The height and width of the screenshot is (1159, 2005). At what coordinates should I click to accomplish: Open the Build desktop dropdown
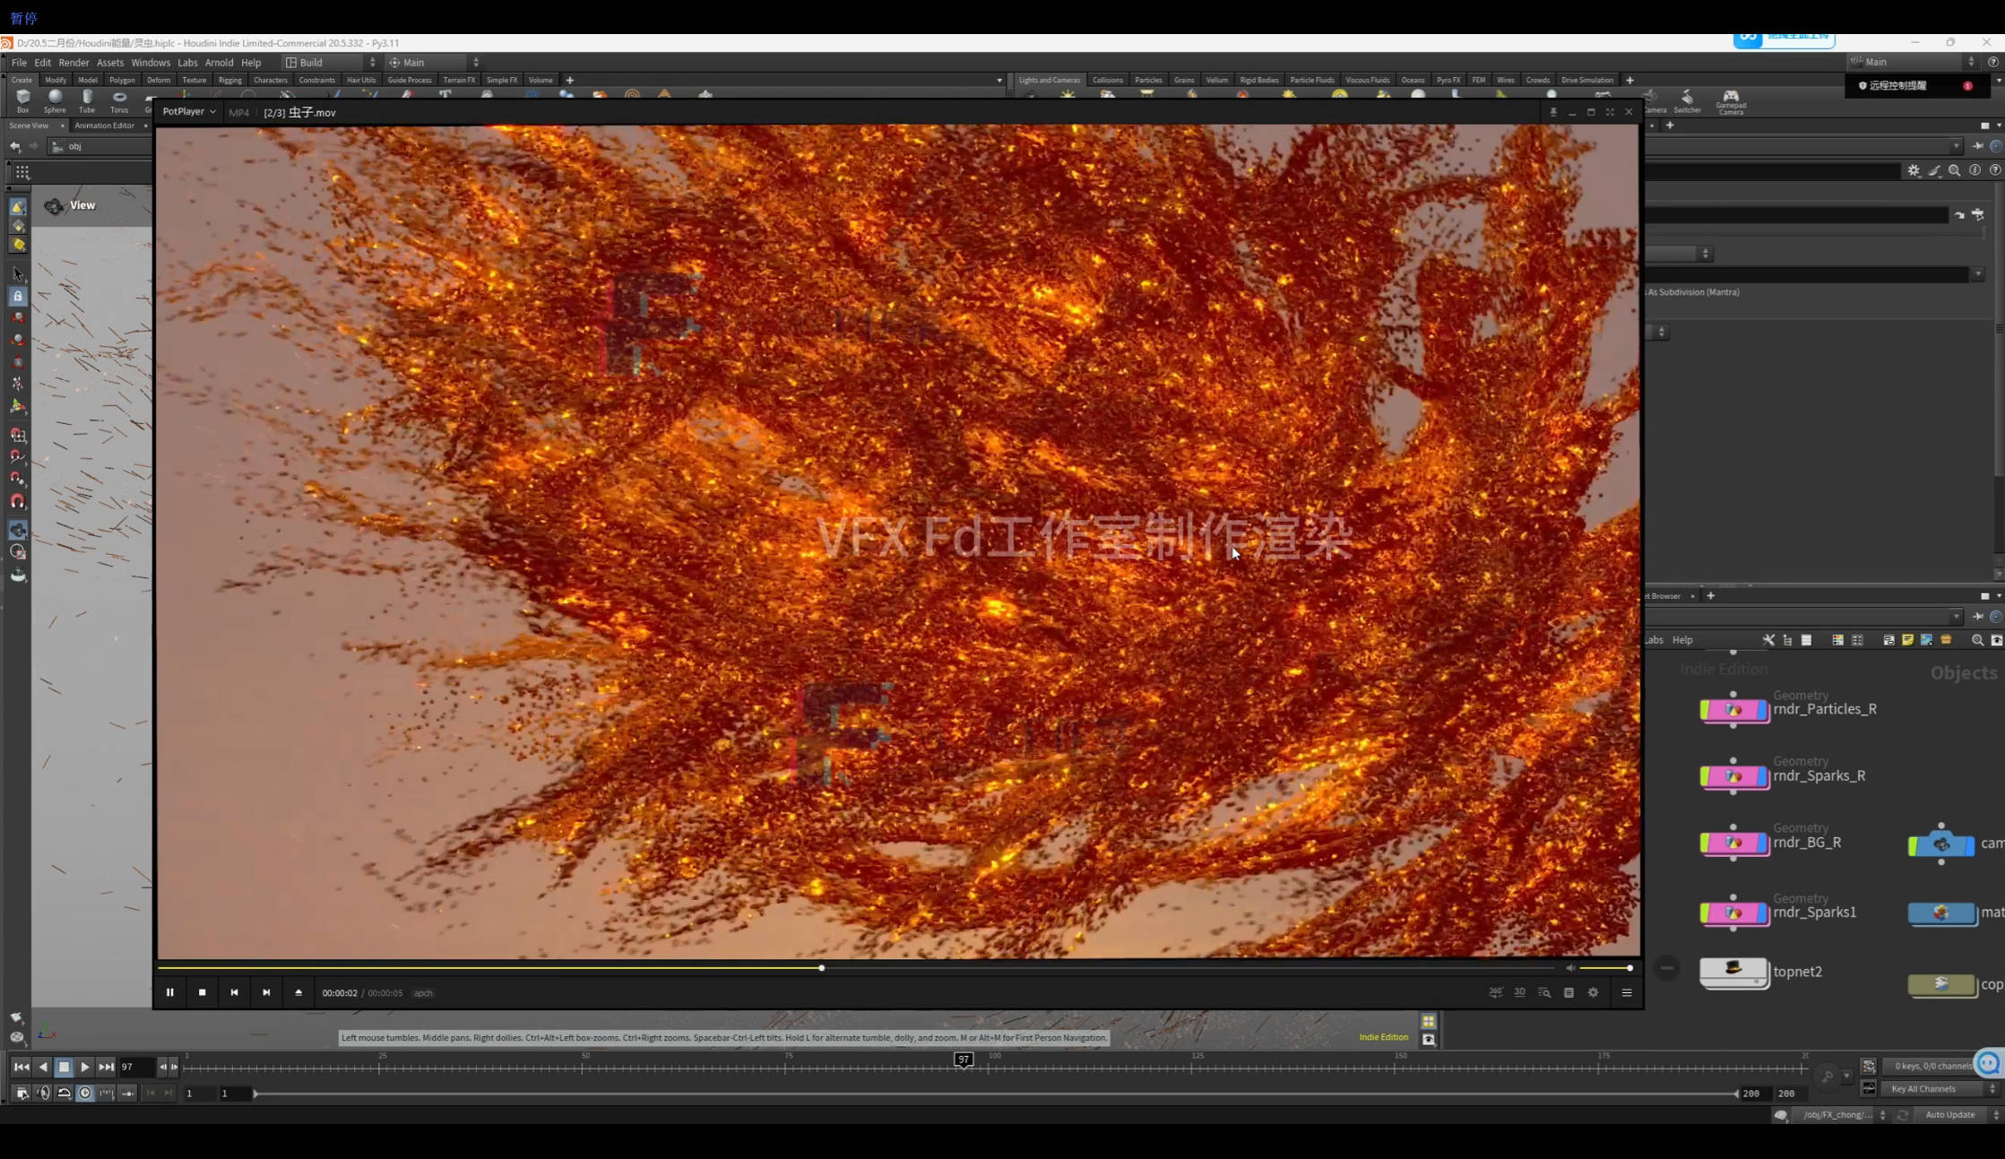(x=326, y=62)
